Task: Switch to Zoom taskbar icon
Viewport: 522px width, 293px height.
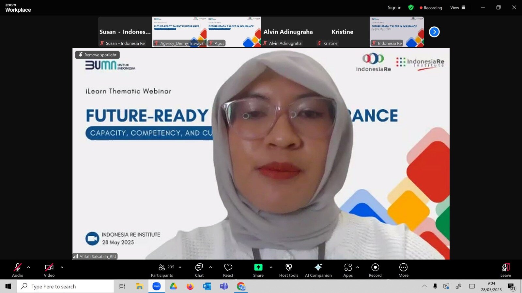Action: tap(157, 286)
